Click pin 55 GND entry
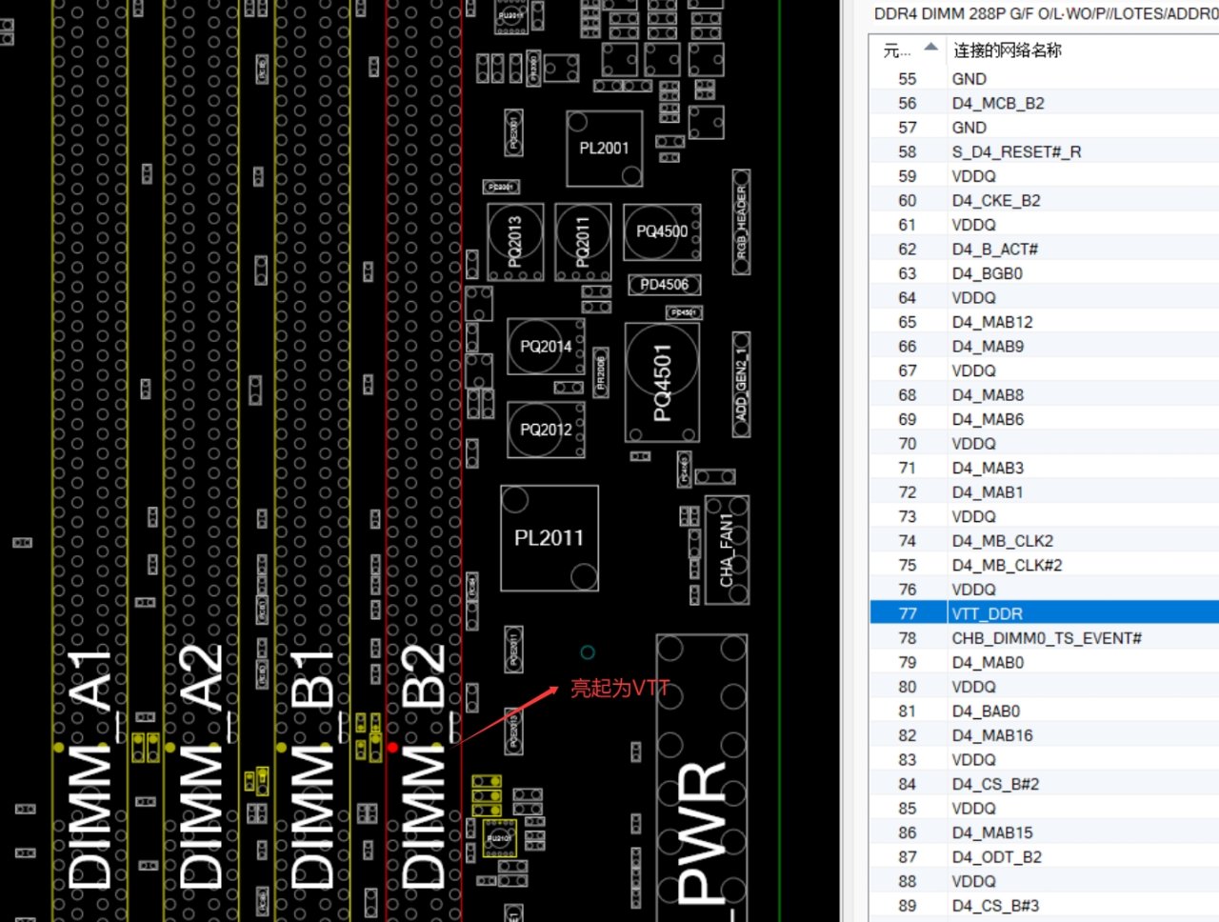The width and height of the screenshot is (1219, 922). pyautogui.click(x=969, y=79)
